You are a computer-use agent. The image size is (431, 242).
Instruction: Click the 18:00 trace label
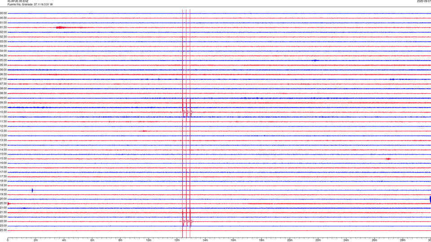coord(3,181)
